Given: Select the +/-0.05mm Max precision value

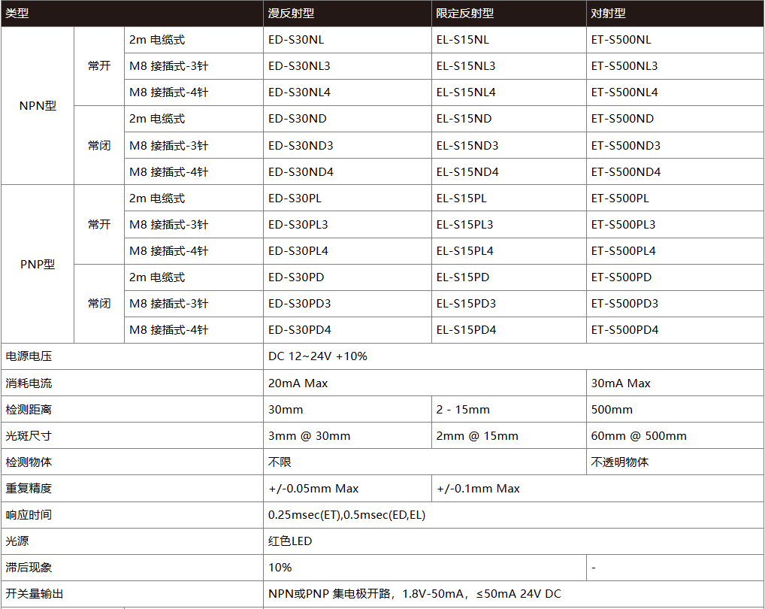Looking at the screenshot, I should 313,489.
